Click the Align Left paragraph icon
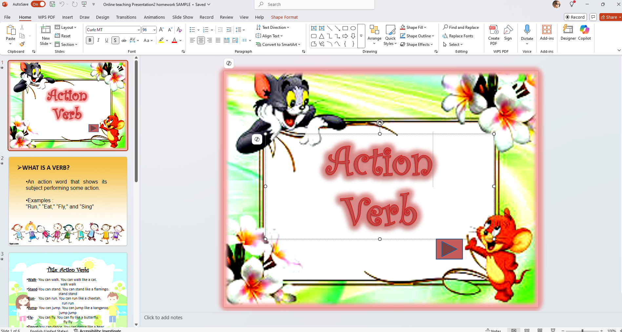Image resolution: width=622 pixels, height=332 pixels. pyautogui.click(x=192, y=40)
